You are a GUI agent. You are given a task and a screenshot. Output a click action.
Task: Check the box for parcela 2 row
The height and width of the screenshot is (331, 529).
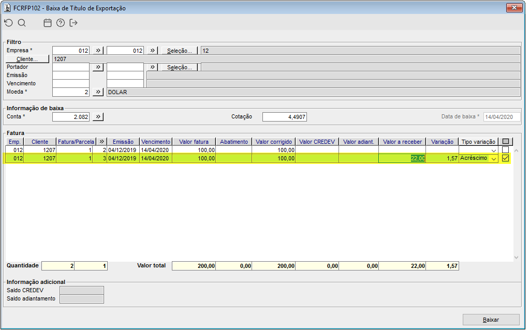click(x=505, y=150)
